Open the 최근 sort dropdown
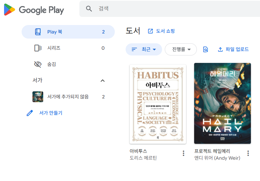The image size is (260, 181). pyautogui.click(x=144, y=49)
